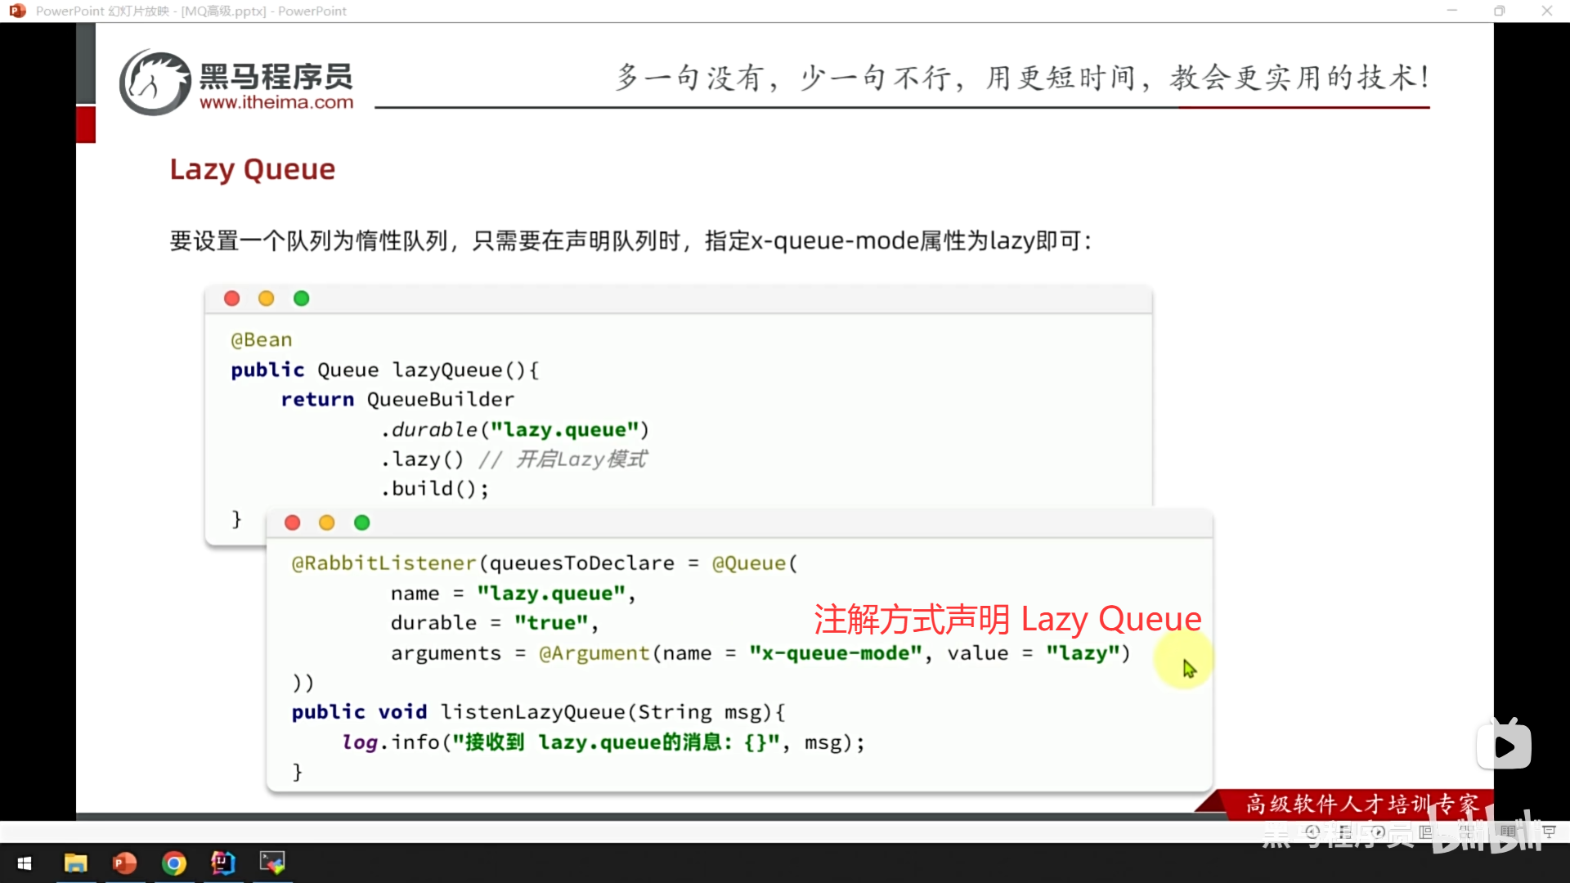The height and width of the screenshot is (883, 1570).
Task: Open the Windows Start menu
Action: [25, 863]
